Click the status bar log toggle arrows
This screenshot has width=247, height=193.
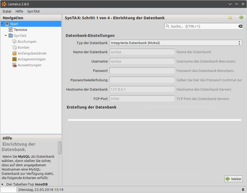click(243, 190)
